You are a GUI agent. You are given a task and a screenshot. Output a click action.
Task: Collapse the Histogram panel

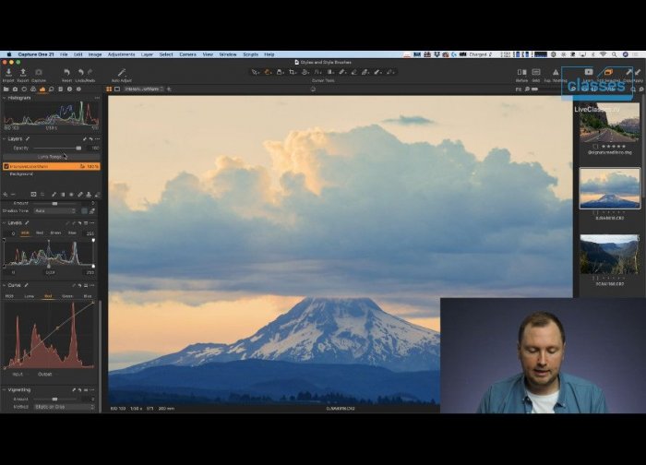(x=5, y=98)
